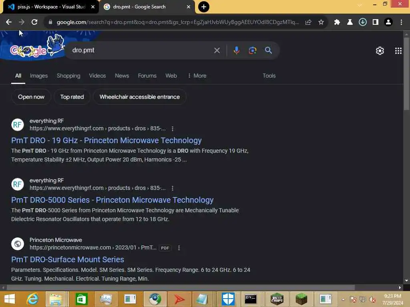
Task: Switch to the Forums search tab
Action: tap(147, 76)
